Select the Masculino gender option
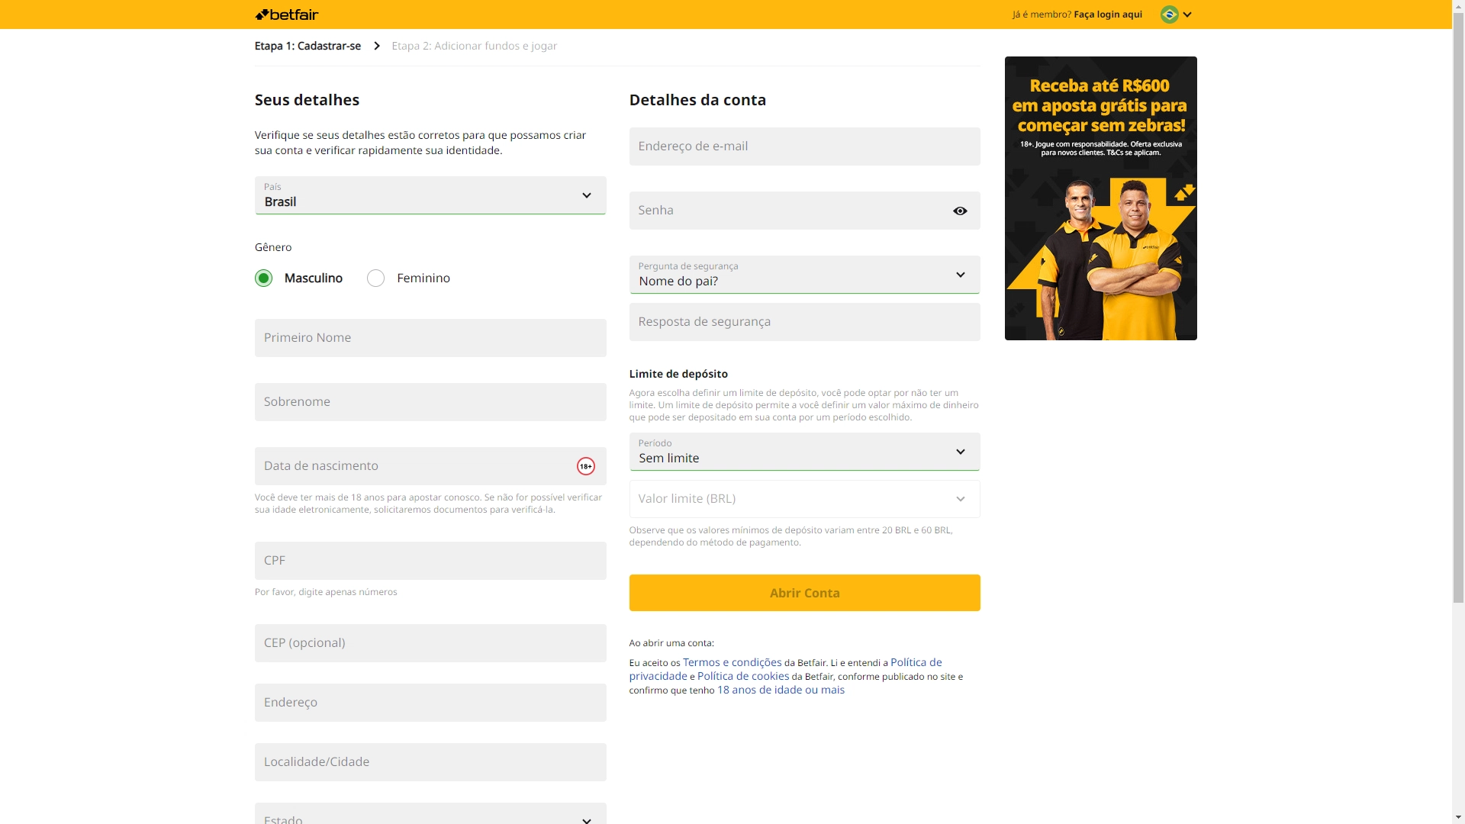The image size is (1465, 824). click(263, 278)
